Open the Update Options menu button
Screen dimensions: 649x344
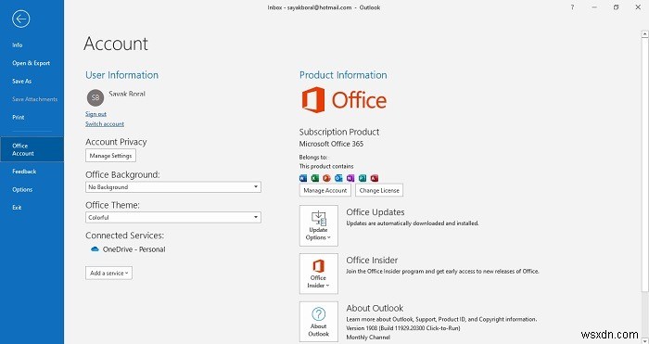318,225
